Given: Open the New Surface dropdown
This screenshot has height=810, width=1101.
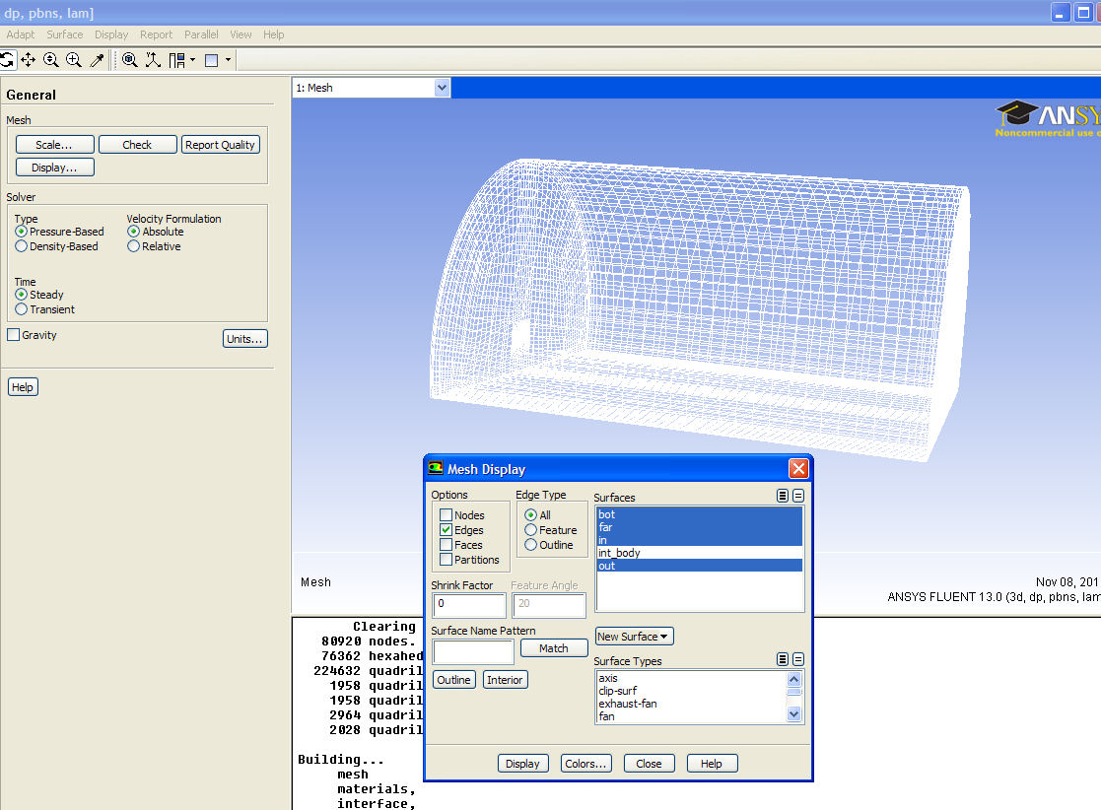Looking at the screenshot, I should pos(634,637).
